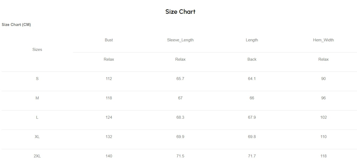Select the Size Chart (CM) label
The height and width of the screenshot is (168, 357).
[x=16, y=25]
